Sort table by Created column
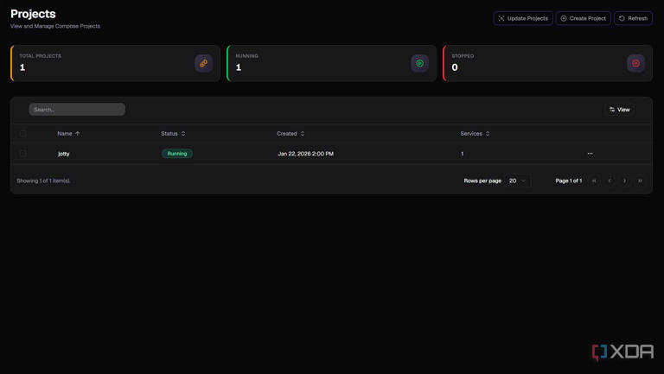 click(x=290, y=134)
